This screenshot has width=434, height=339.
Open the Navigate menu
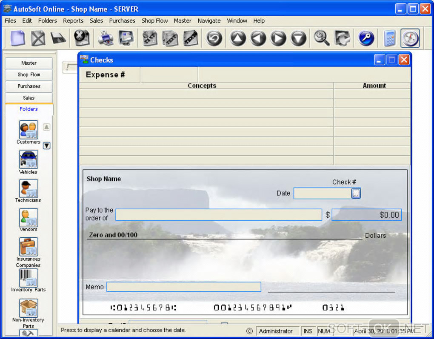tap(209, 21)
